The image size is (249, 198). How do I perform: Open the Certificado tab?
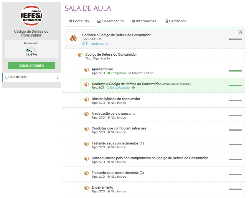coord(175,21)
